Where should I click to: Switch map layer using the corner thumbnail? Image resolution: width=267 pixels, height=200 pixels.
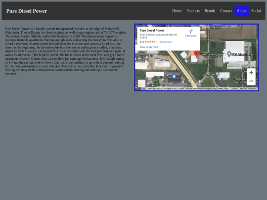click(141, 83)
